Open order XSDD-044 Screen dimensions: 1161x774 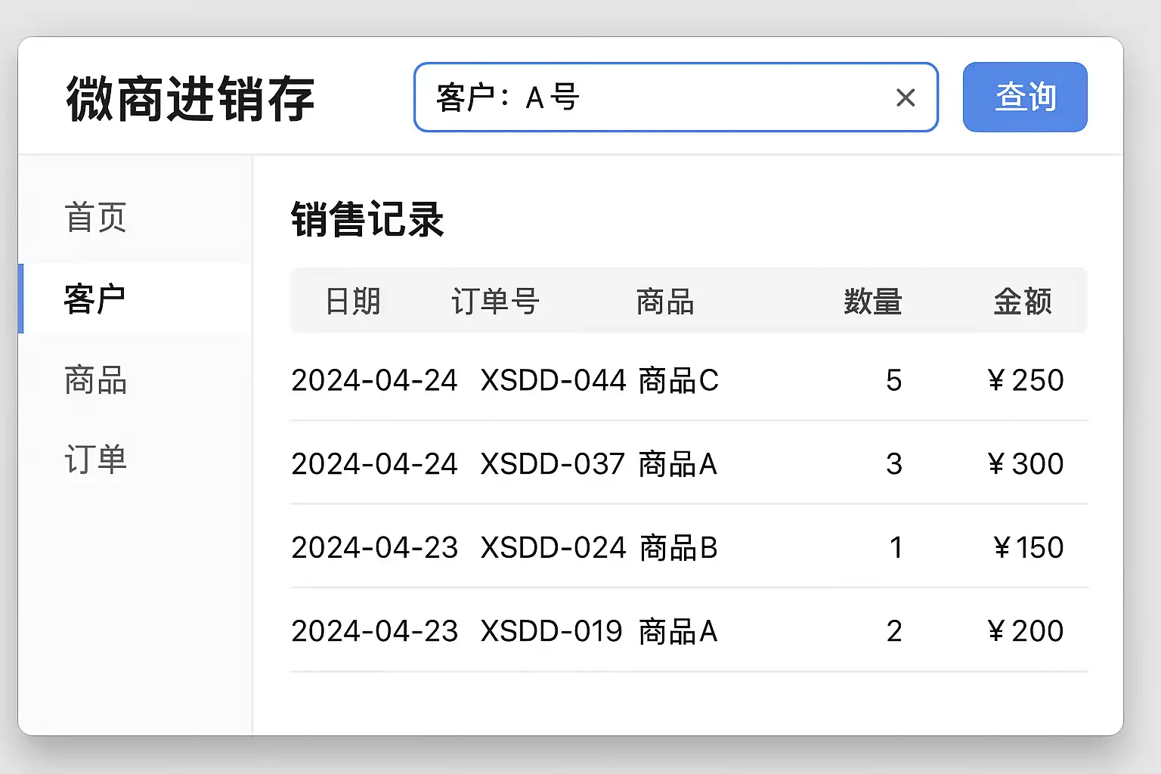pyautogui.click(x=553, y=380)
